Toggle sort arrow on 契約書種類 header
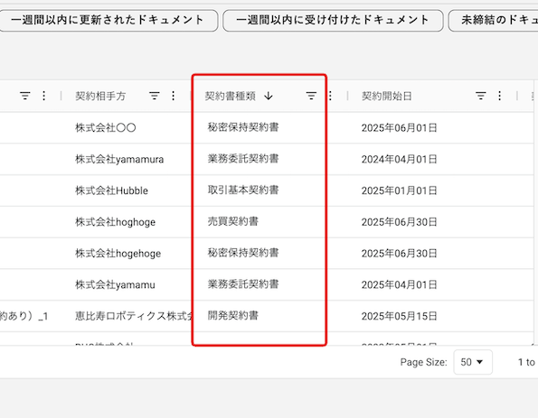The image size is (538, 418). click(x=269, y=96)
